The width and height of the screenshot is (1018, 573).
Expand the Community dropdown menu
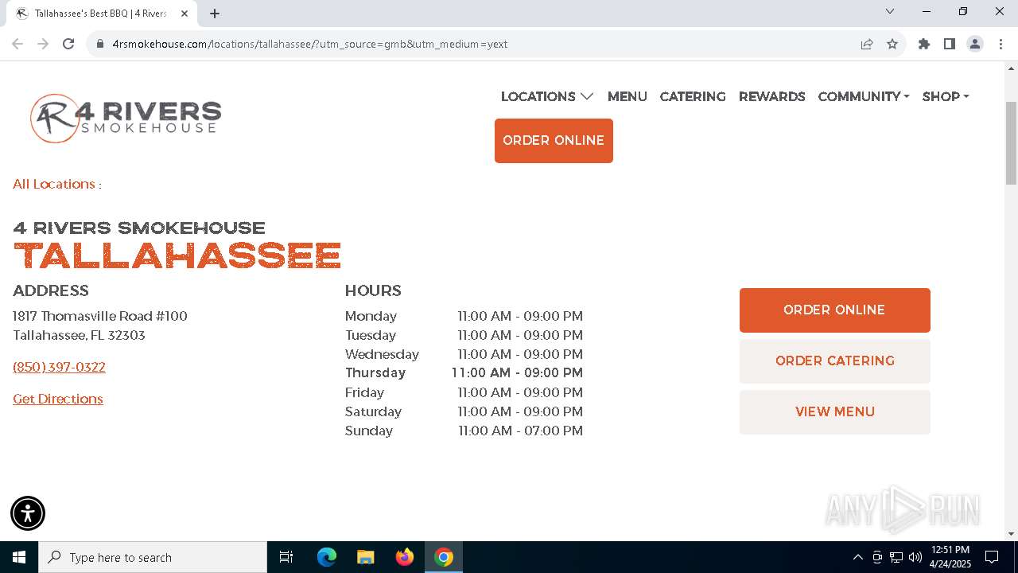pyautogui.click(x=864, y=96)
